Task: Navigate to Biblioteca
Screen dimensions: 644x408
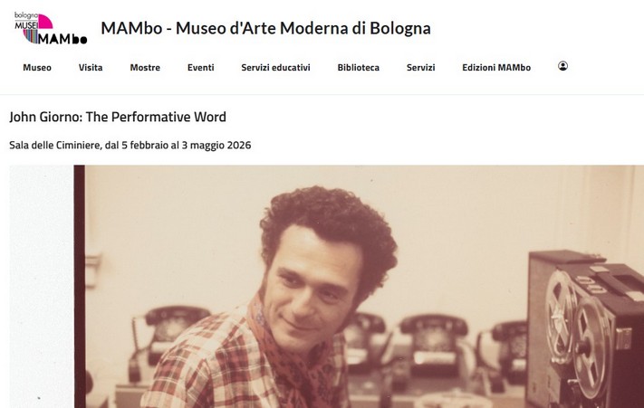Action: pos(359,68)
